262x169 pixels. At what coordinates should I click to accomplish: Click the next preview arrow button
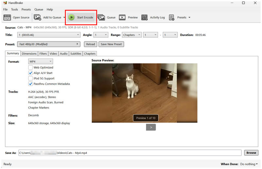tap(151, 127)
